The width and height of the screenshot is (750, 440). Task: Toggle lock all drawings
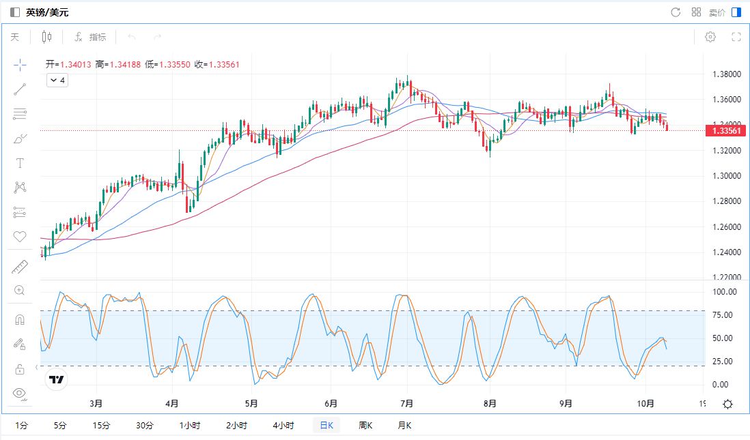click(20, 369)
